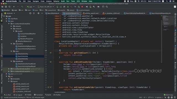Open the Terminal tool window
Viewport: 177px width, 99px height.
point(38,95)
